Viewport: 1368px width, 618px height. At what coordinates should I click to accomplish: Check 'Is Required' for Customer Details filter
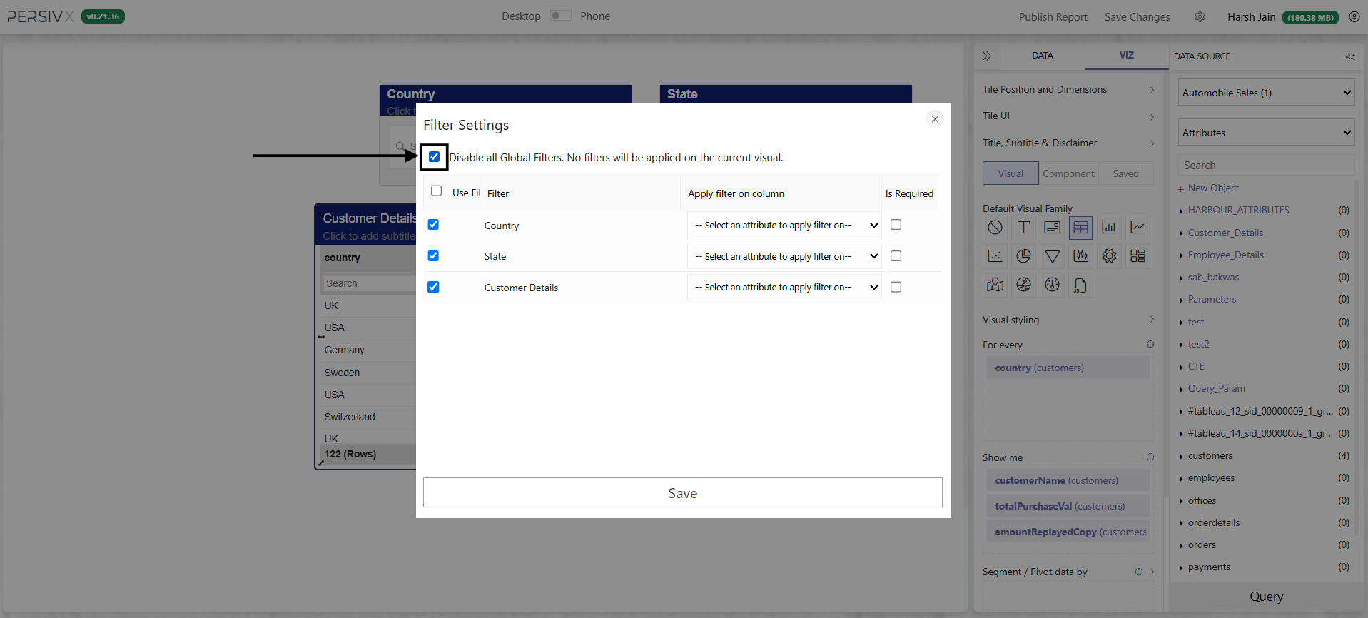click(896, 287)
